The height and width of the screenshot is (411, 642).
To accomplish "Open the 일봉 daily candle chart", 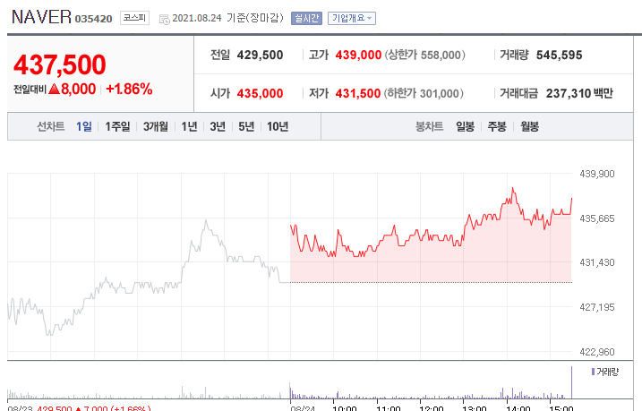I will (465, 126).
